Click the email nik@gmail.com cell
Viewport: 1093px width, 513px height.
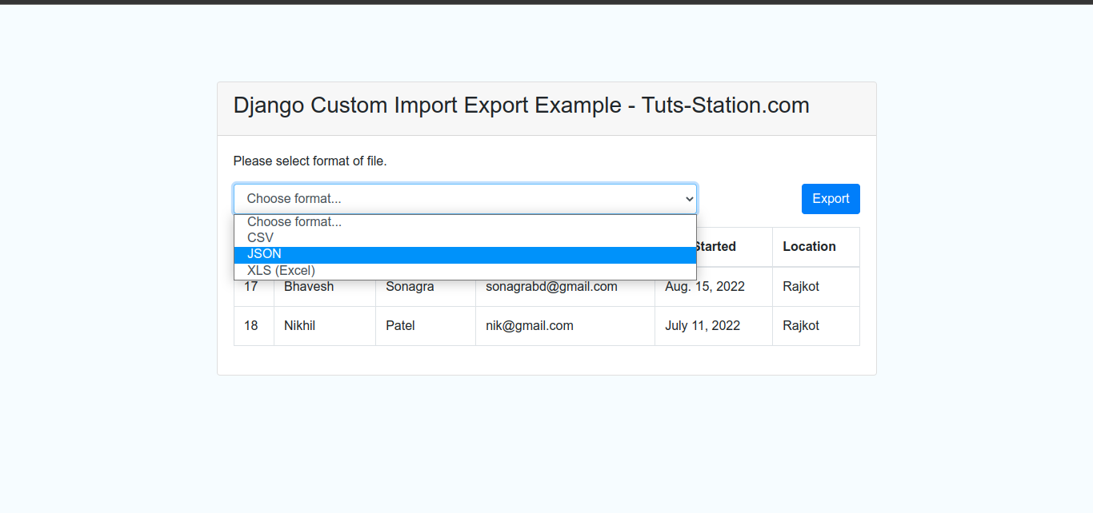[x=565, y=326]
